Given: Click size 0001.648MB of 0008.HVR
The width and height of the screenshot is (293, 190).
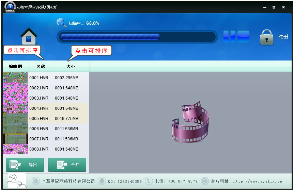Looking at the screenshot, I should [66, 149].
